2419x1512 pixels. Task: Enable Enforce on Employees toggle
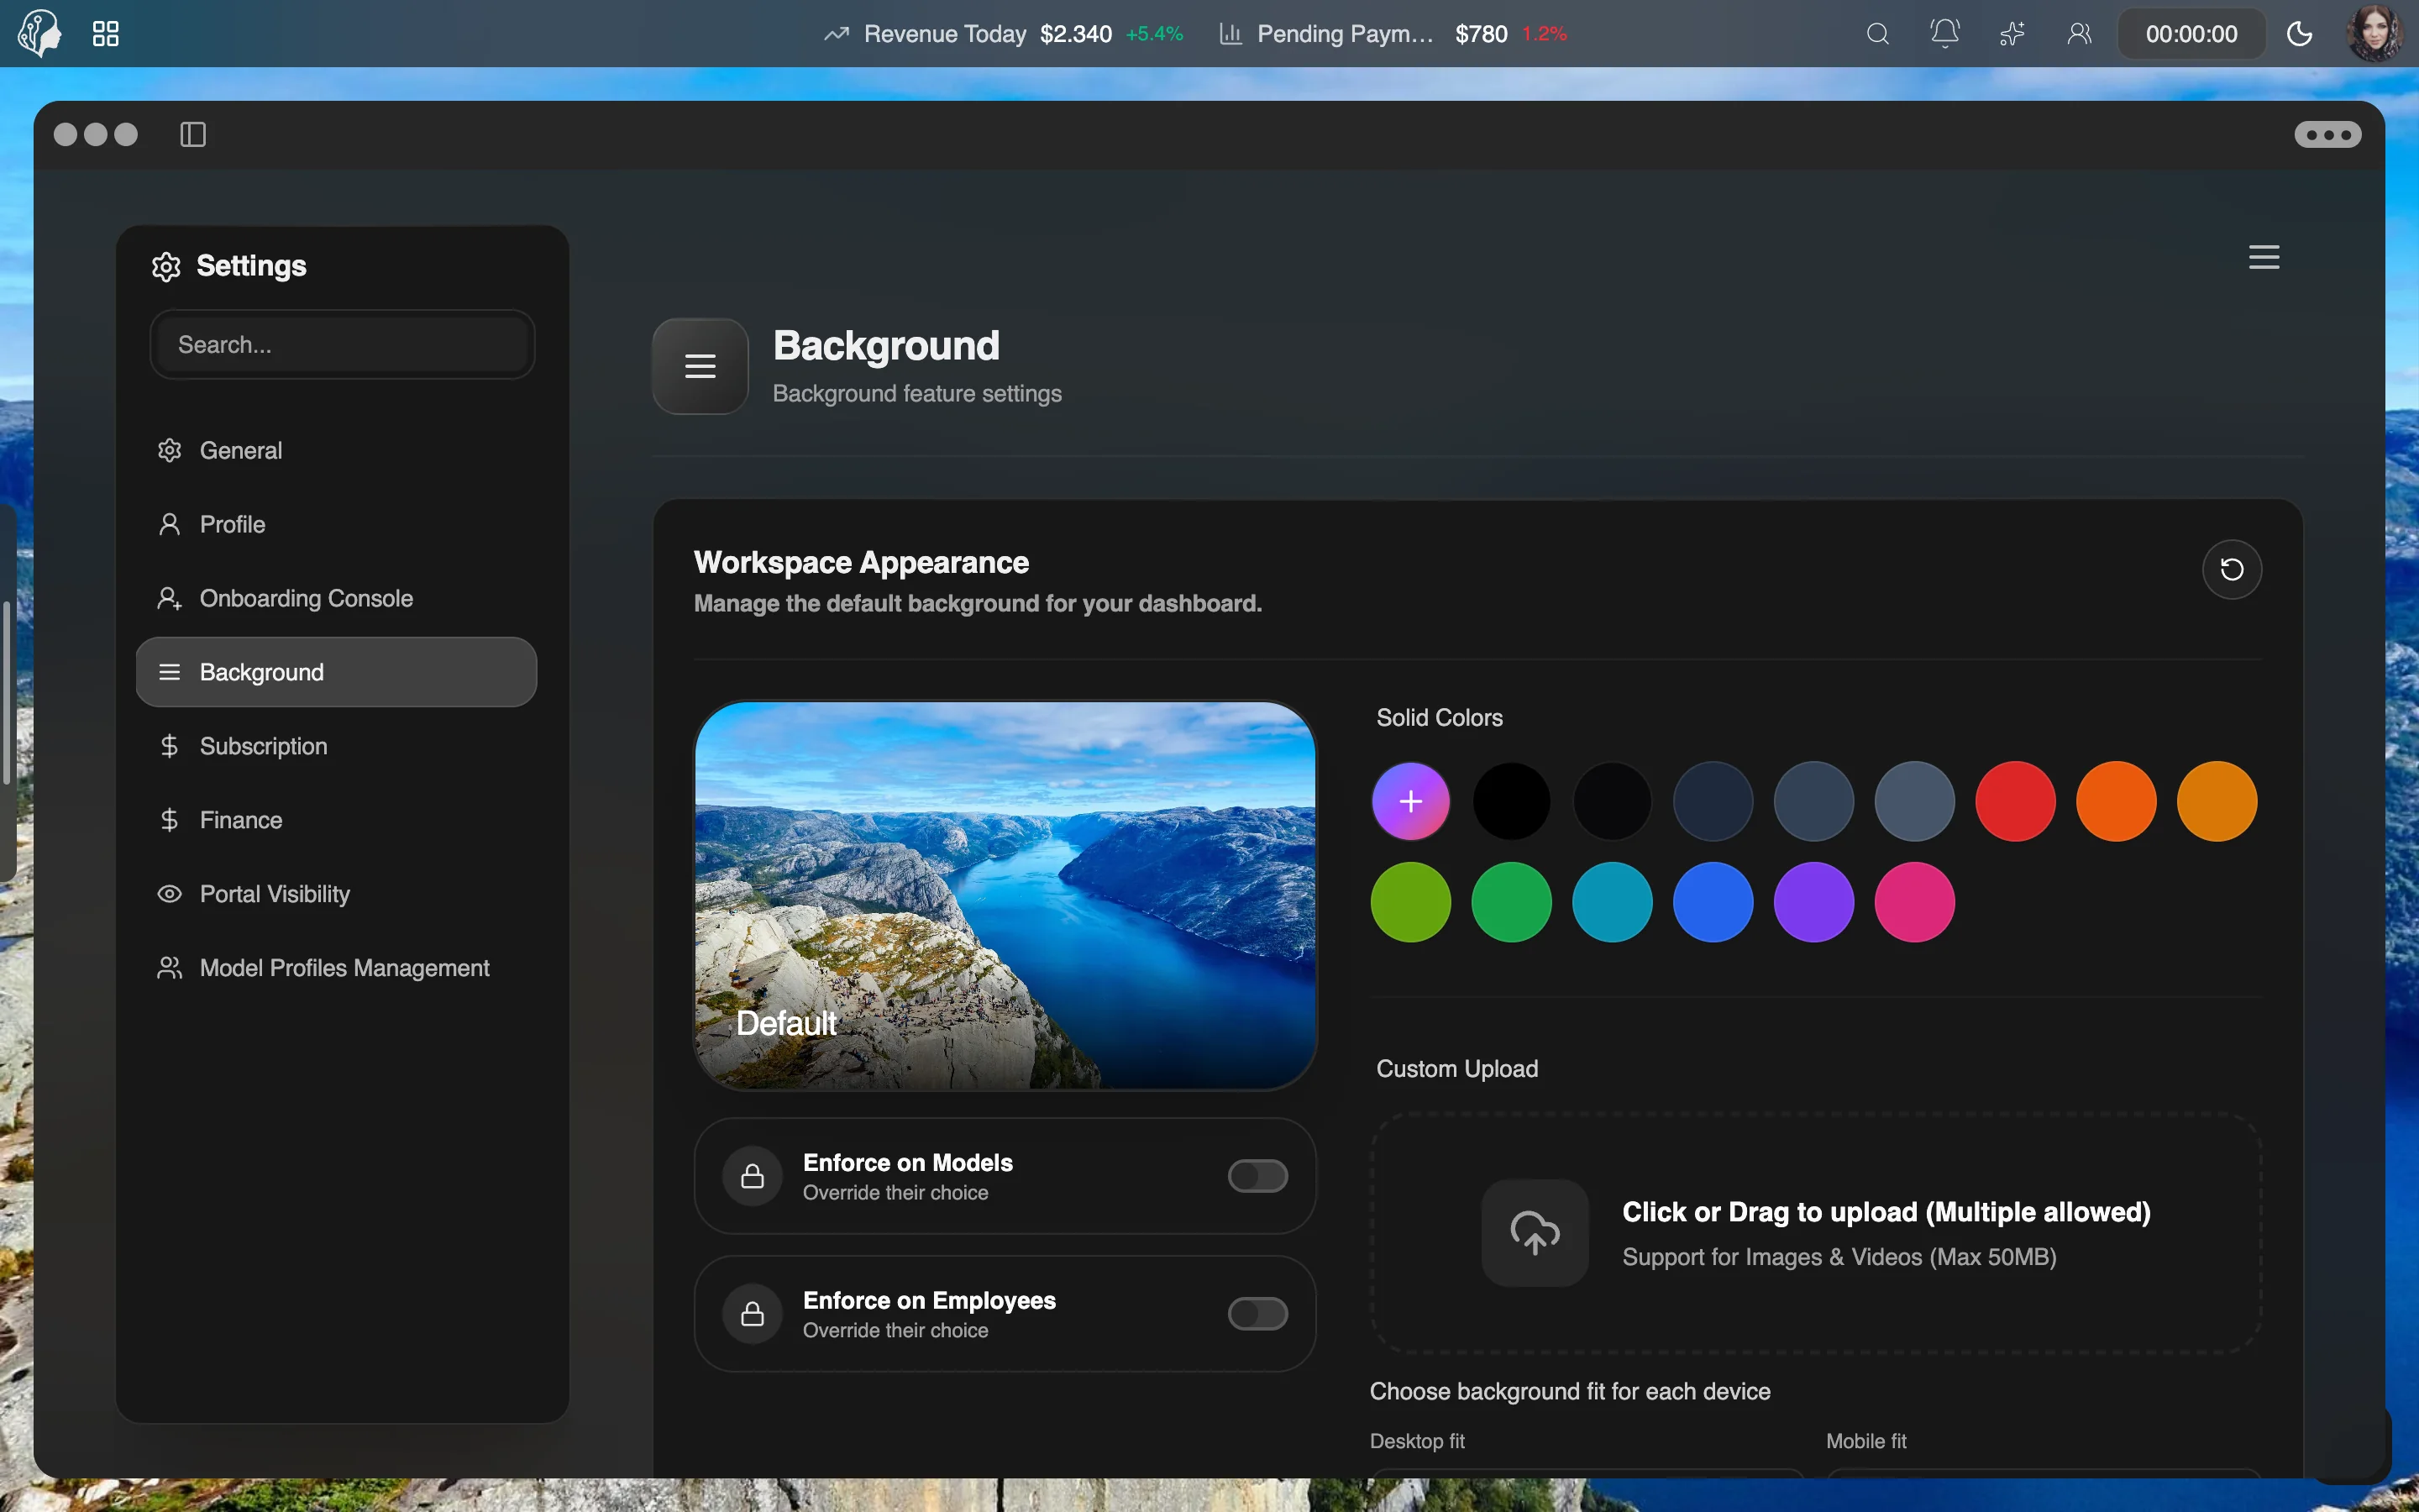(x=1257, y=1313)
